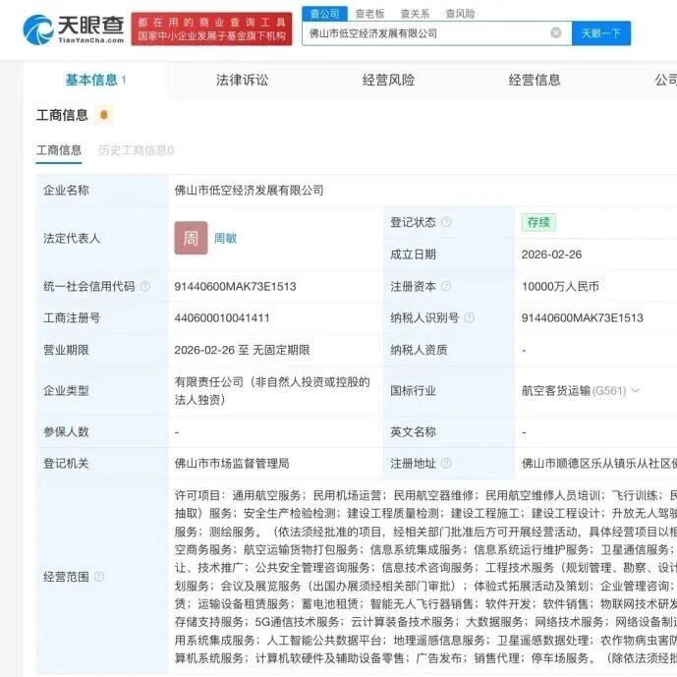Select the 查公司 search tab

[x=324, y=14]
